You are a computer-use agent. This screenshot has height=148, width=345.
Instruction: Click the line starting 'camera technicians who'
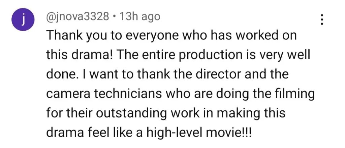tap(180, 94)
